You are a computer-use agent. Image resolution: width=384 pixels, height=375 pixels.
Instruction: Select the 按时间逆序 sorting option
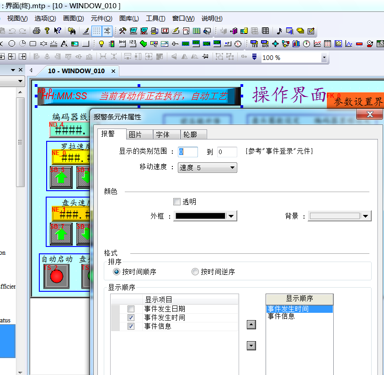(195, 272)
